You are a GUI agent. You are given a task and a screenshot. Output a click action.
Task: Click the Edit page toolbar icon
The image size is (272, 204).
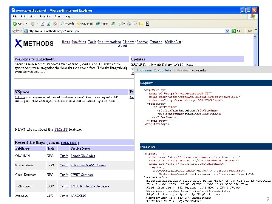135,23
